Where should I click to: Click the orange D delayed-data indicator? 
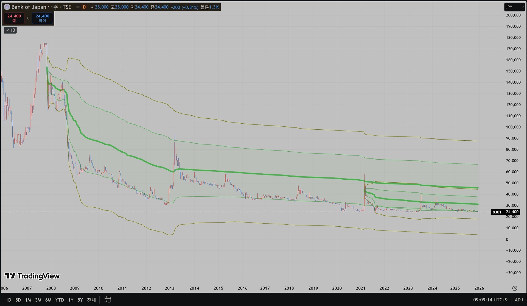click(84, 7)
